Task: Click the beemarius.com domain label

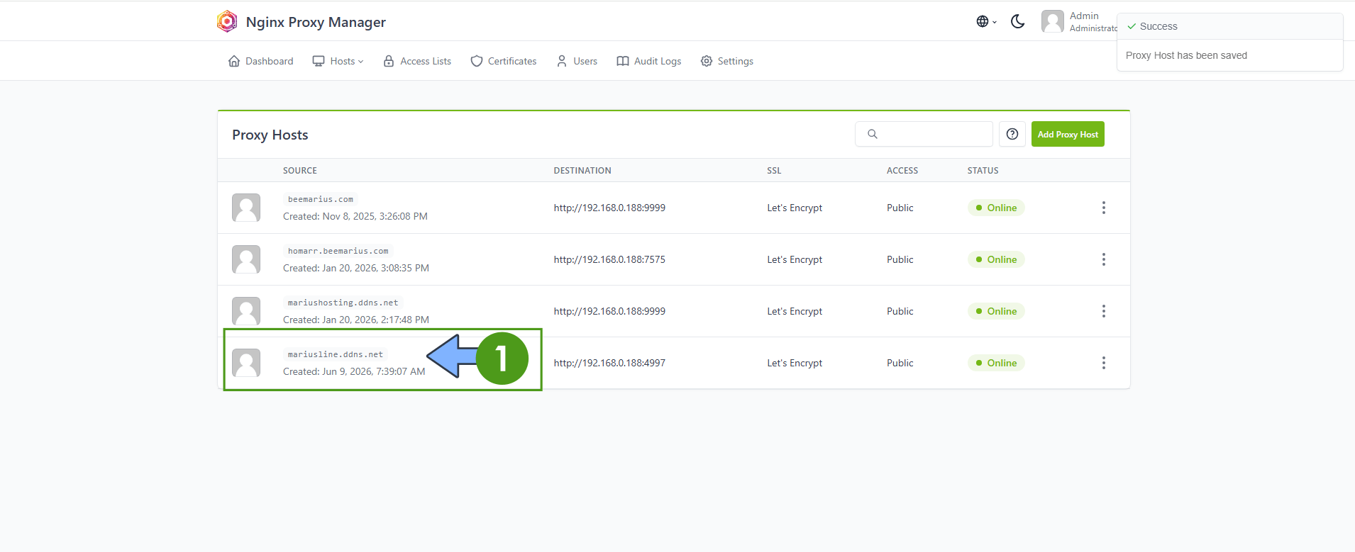Action: tap(321, 199)
